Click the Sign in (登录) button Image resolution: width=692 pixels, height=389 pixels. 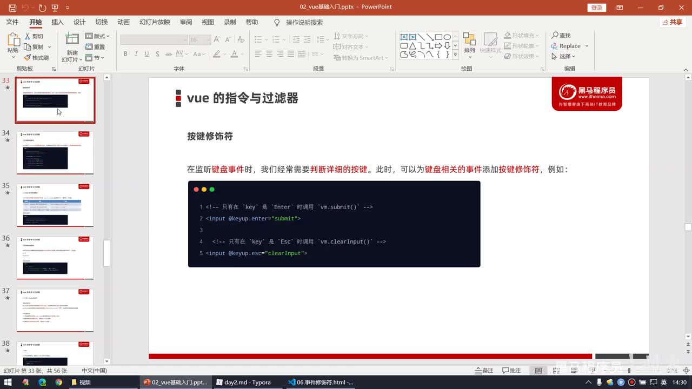click(596, 8)
